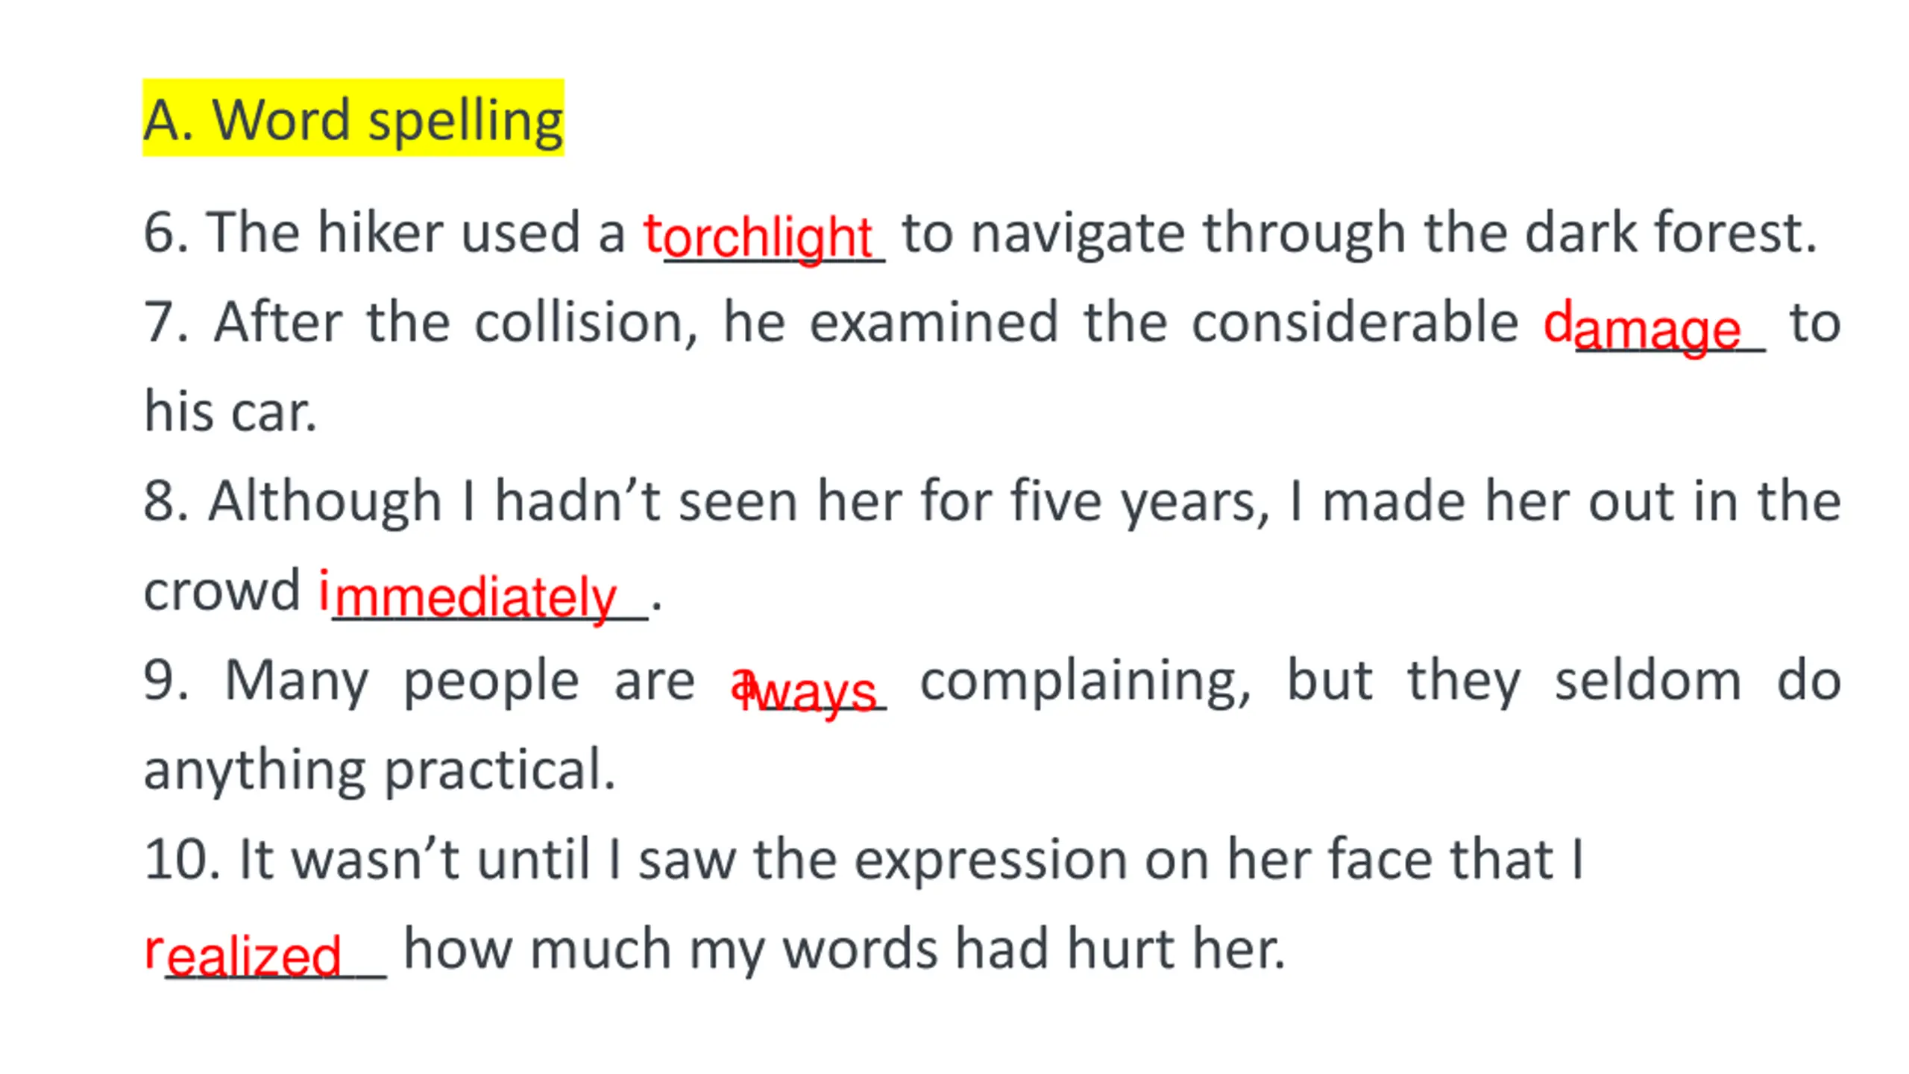The height and width of the screenshot is (1074, 1909).
Task: Click the word 'examined' in sentence 7
Action: point(934,322)
